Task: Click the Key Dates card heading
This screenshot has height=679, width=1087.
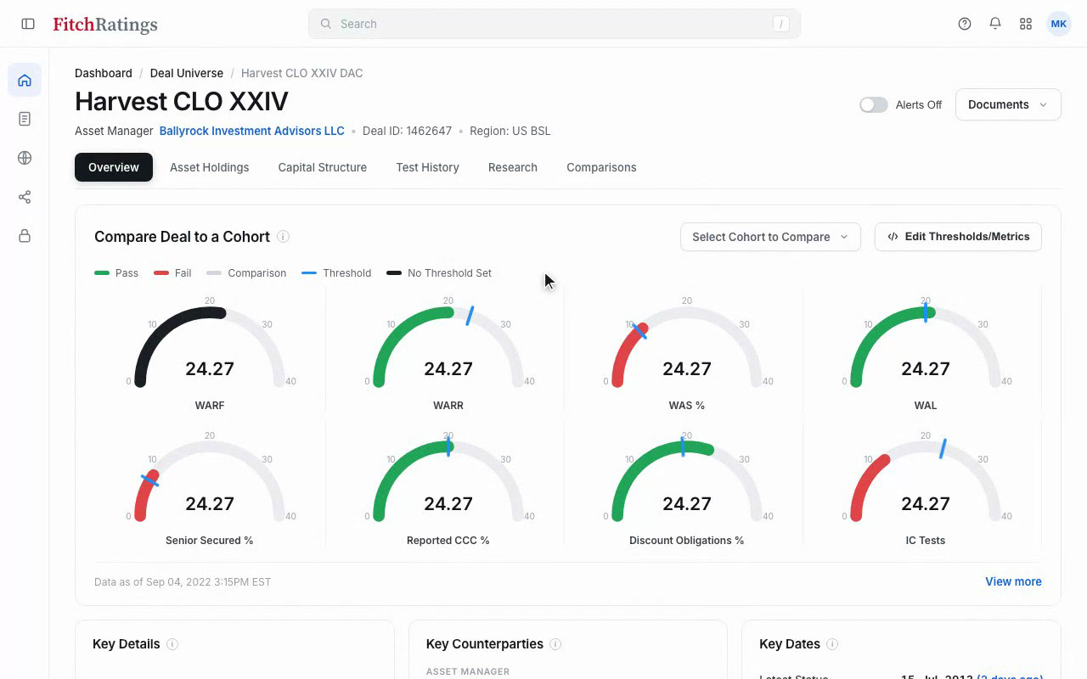Action: point(790,644)
